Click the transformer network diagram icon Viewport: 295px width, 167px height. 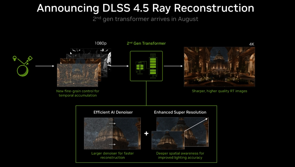coord(146,66)
